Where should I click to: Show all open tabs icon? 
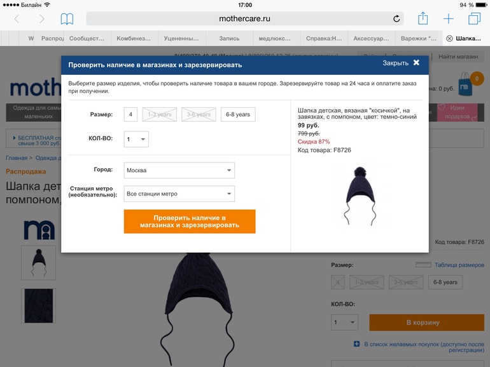[x=474, y=18]
